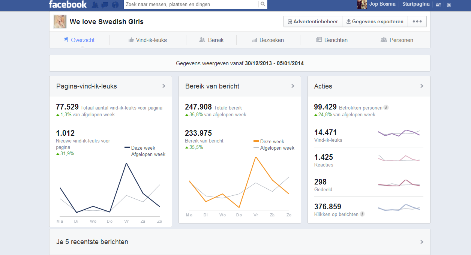The width and height of the screenshot is (471, 255).
Task: Open the friend requests icon
Action: click(95, 5)
